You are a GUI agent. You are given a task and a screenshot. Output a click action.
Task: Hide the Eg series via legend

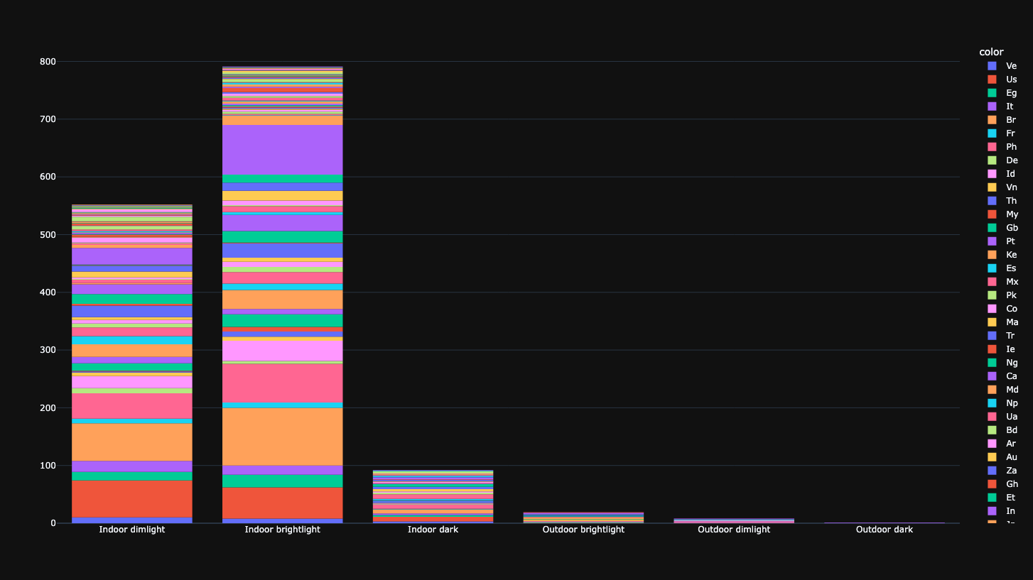click(1002, 93)
